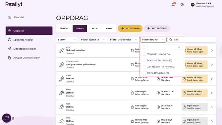Click the plug icon of #DZN Elektro
222x125 pixels.
62,107
